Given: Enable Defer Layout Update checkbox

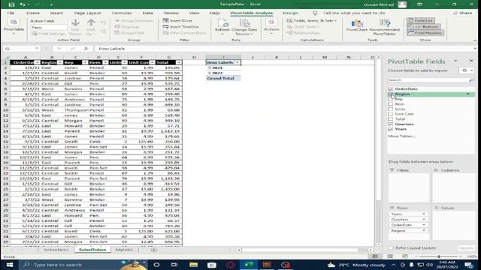Looking at the screenshot, I should (x=391, y=248).
